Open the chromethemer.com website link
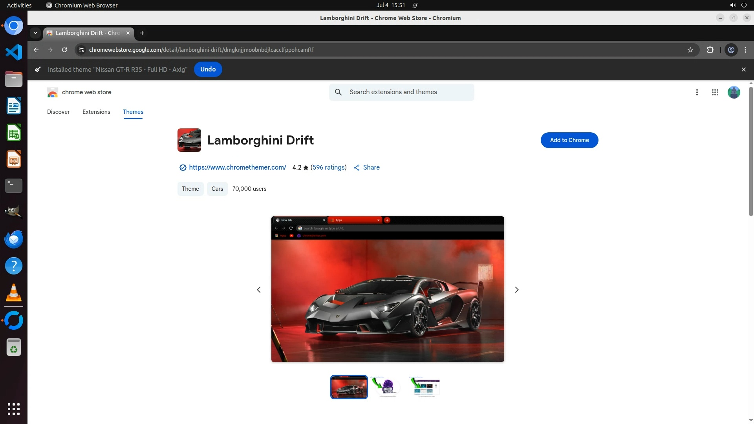 pos(237,168)
